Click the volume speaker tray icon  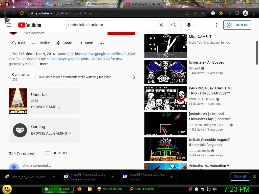215,189
